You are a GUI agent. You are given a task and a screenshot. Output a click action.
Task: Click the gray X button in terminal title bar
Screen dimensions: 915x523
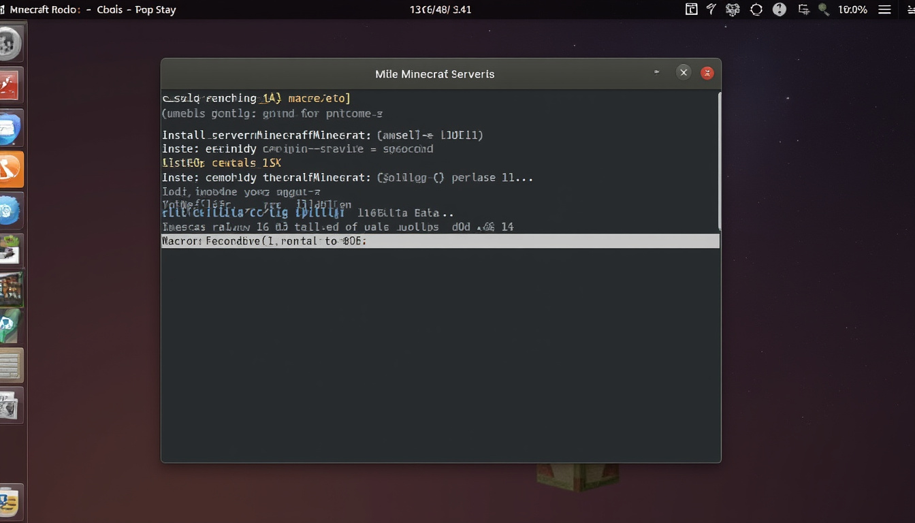(x=684, y=72)
